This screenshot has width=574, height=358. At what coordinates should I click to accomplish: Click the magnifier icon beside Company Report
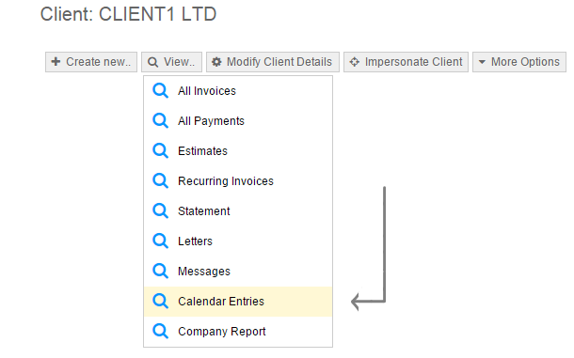tap(160, 331)
